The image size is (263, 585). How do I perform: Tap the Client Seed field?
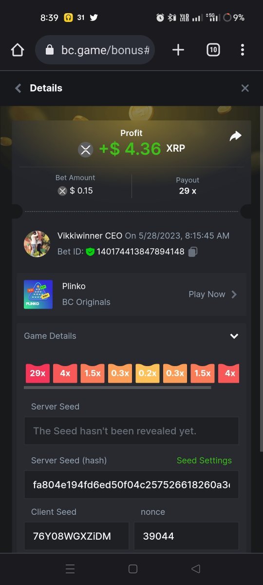[x=76, y=536]
